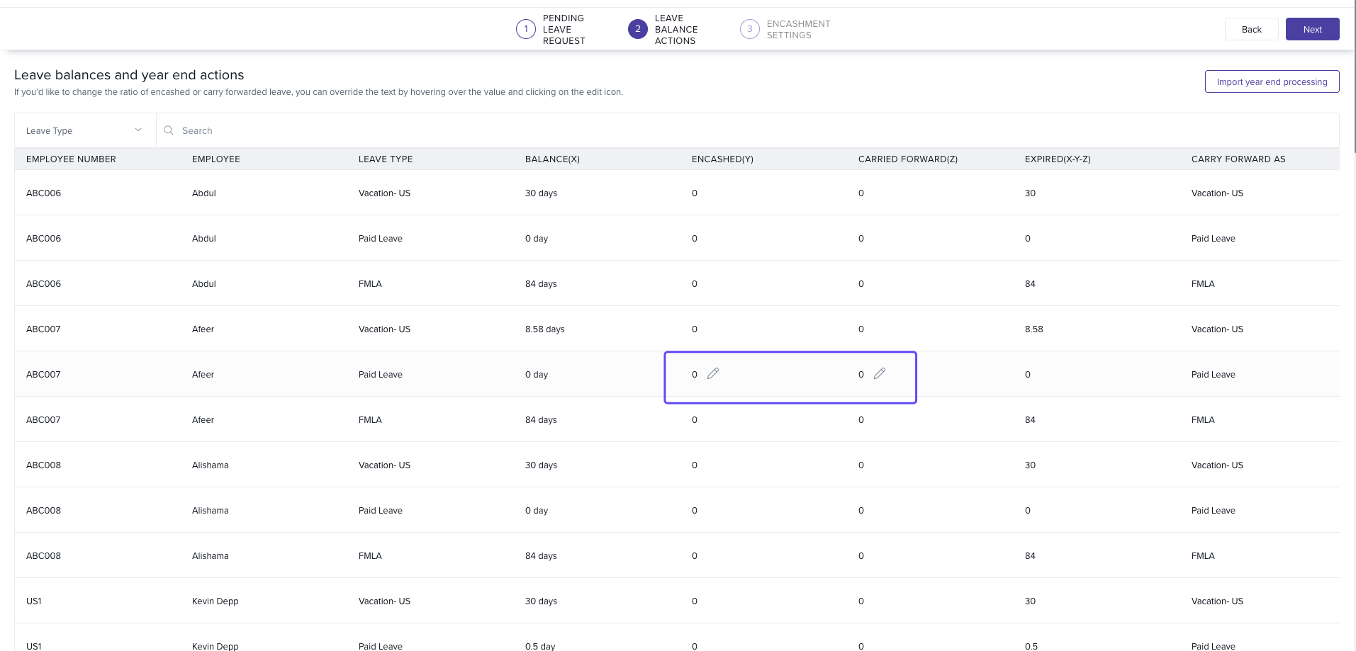Click the Employee Number column header
1356x651 pixels.
(71, 159)
